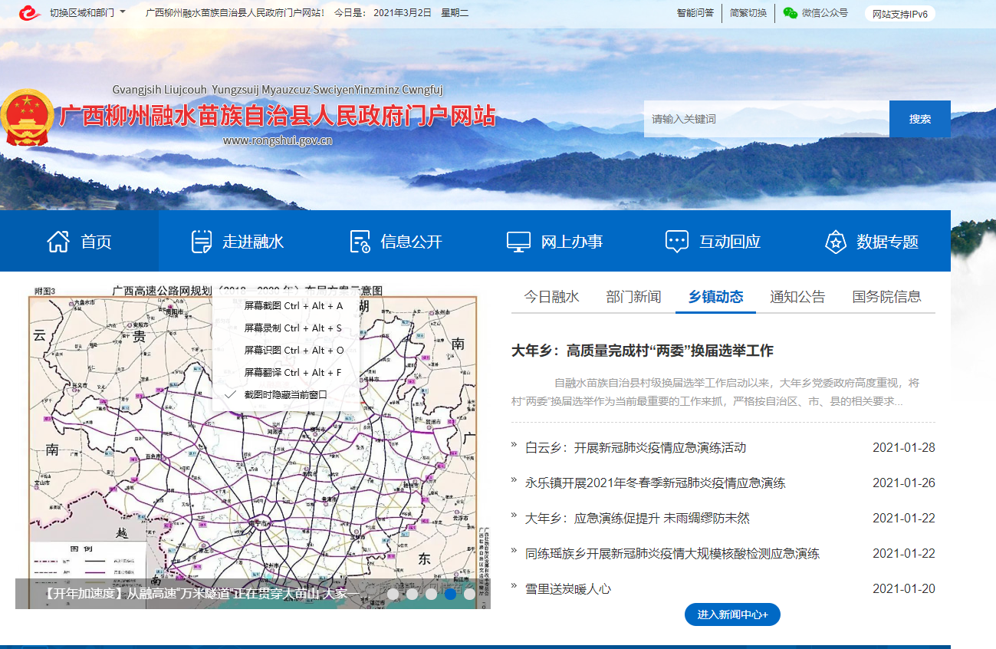The image size is (996, 649).
Task: Click the chat bubble icon for 互动回应
Action: pos(676,242)
